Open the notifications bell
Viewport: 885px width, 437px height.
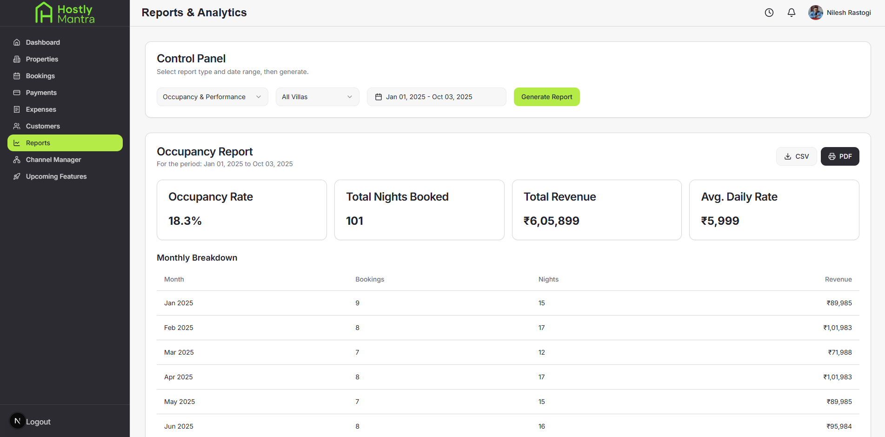click(x=791, y=13)
